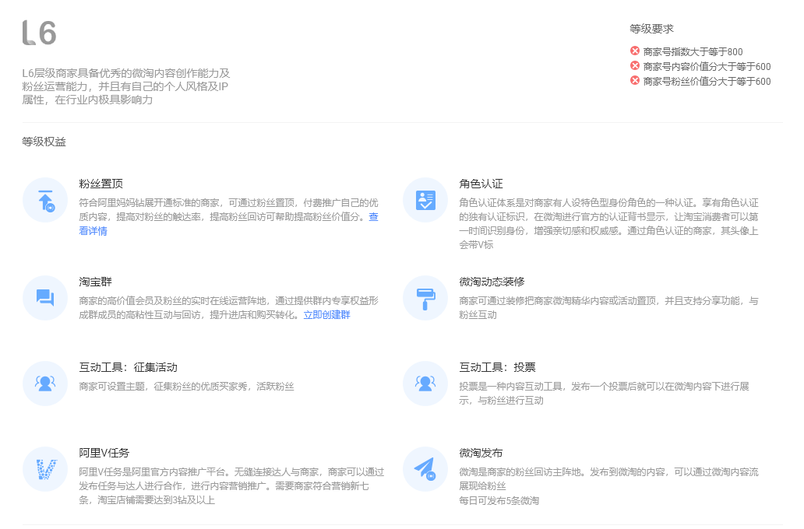The width and height of the screenshot is (804, 529).
Task: Open the 查看详情 link under 粉丝置顶
Action: click(93, 231)
